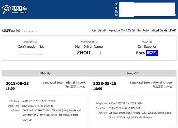The height and width of the screenshot is (128, 178).
Task: Click the zuzuche.com text under logo
Action: 19,12
